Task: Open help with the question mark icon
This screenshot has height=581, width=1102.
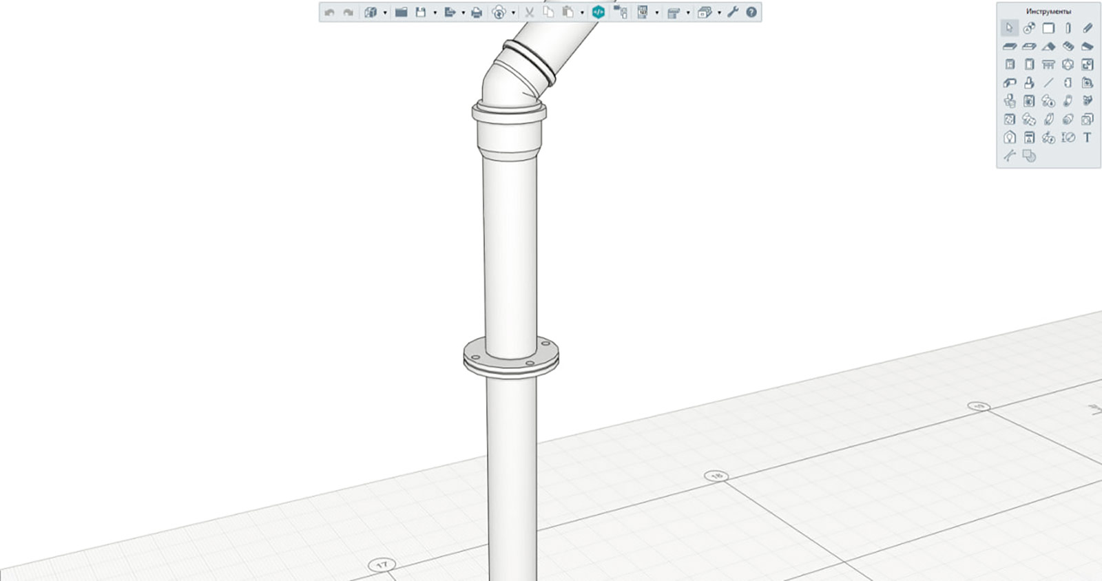Action: [751, 12]
